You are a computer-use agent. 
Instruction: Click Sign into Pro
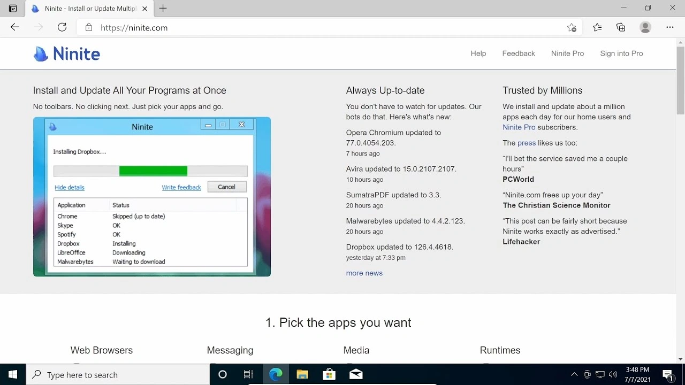pyautogui.click(x=621, y=53)
